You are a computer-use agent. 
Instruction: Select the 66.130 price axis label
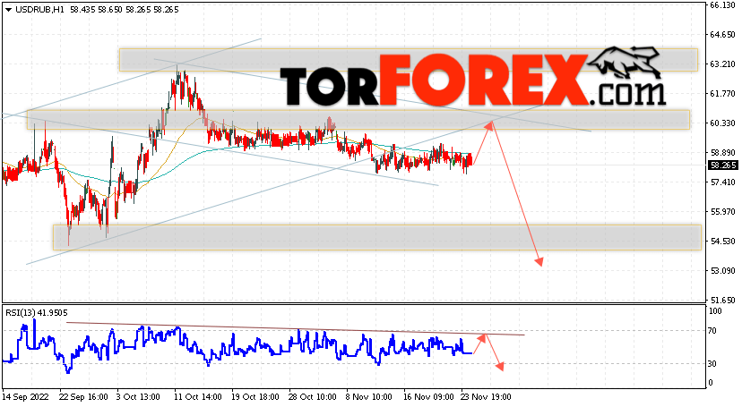[x=722, y=4]
